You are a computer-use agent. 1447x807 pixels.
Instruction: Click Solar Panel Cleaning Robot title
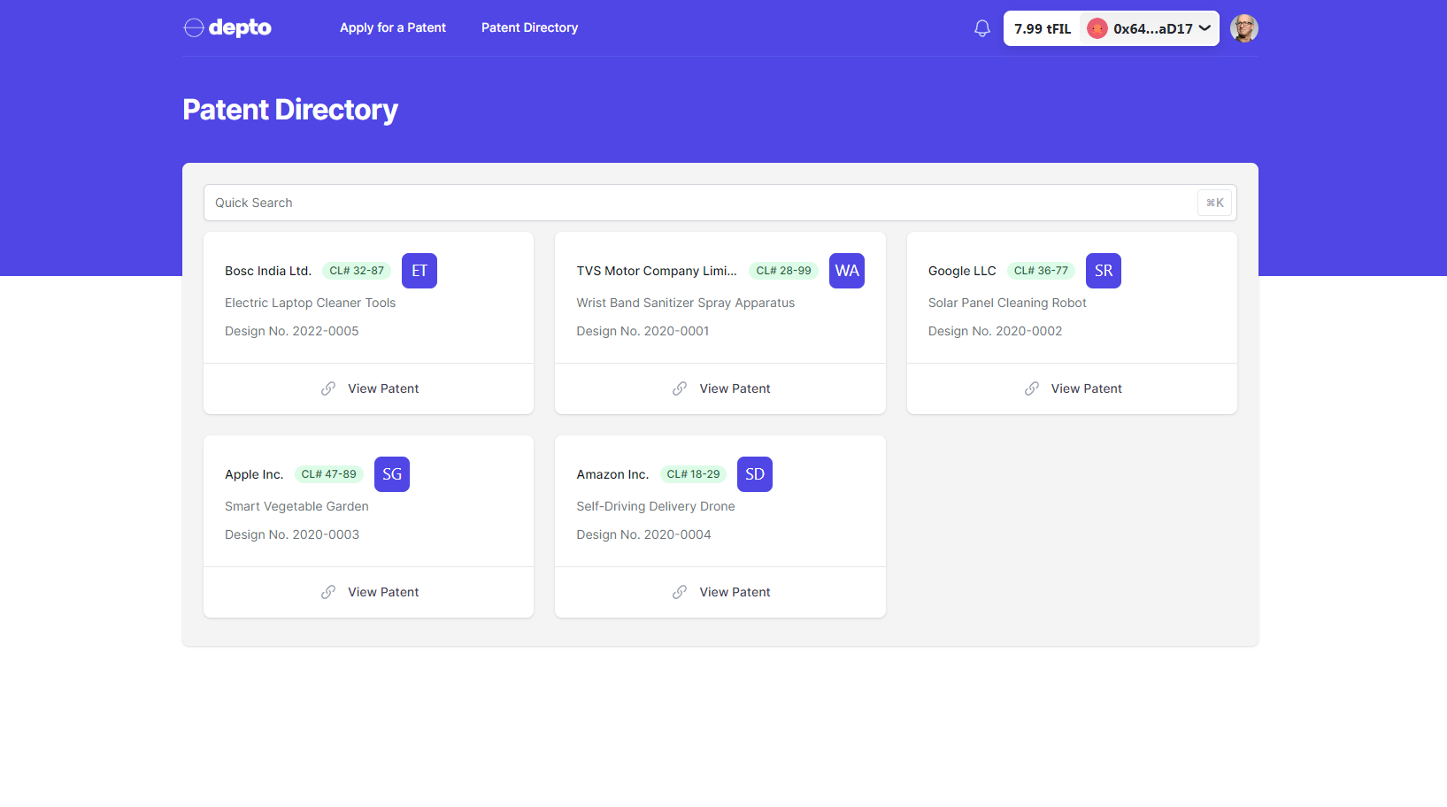pyautogui.click(x=1007, y=303)
